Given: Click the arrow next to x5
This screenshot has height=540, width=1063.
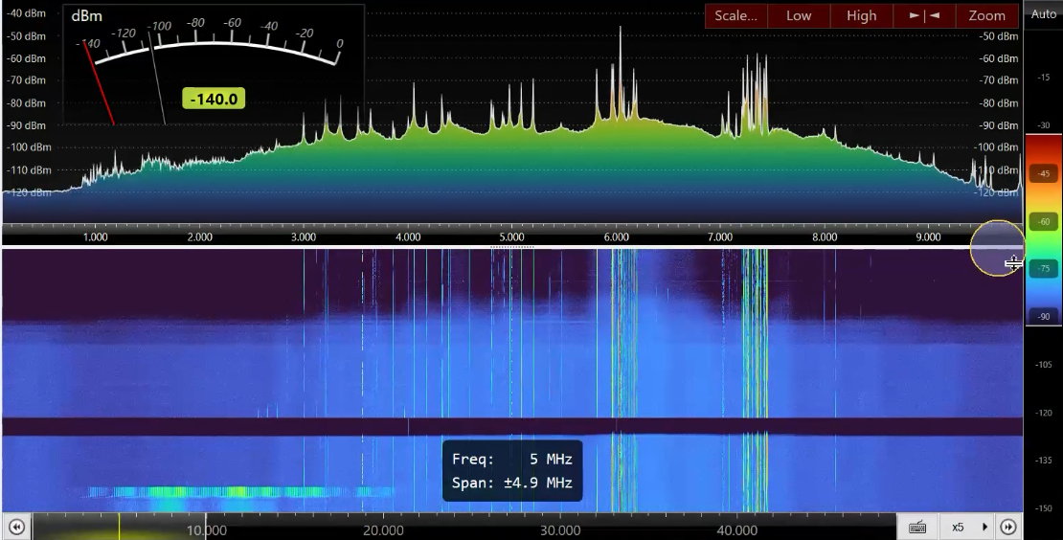Looking at the screenshot, I should [x=984, y=527].
